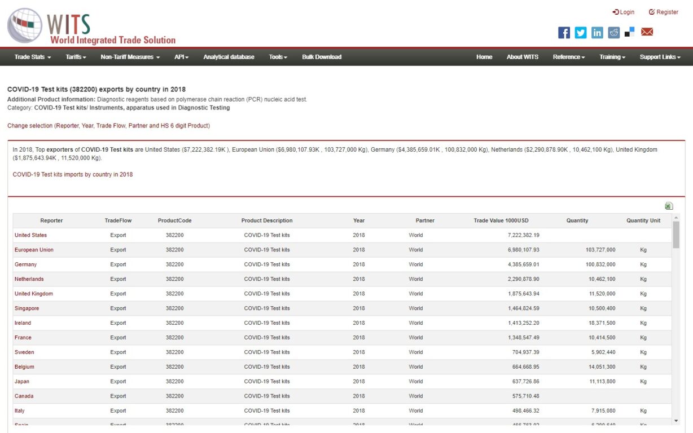Screen dimensions: 693x433
Task: Click the Register link
Action: tap(664, 12)
